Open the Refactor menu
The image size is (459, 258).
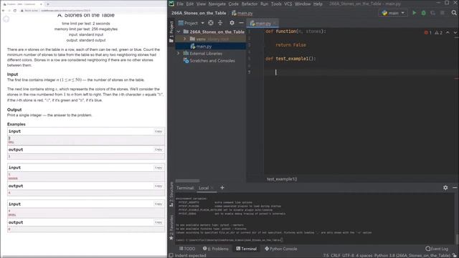pyautogui.click(x=250, y=4)
